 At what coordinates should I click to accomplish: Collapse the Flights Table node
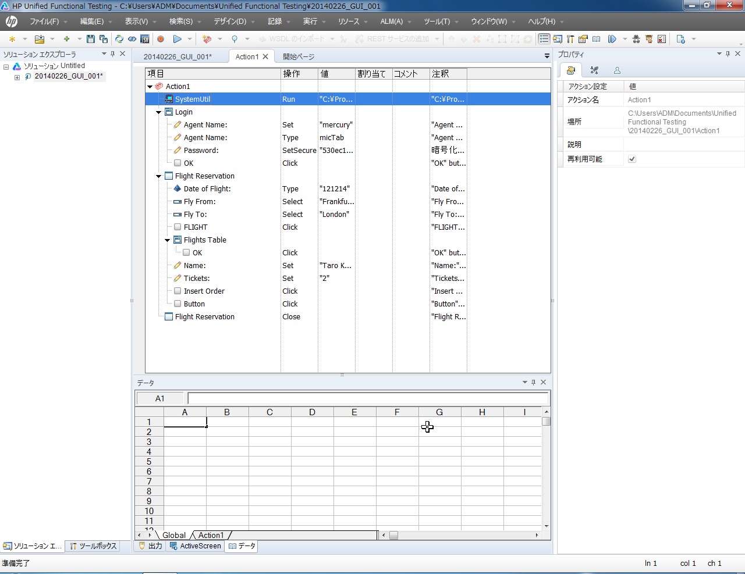167,240
